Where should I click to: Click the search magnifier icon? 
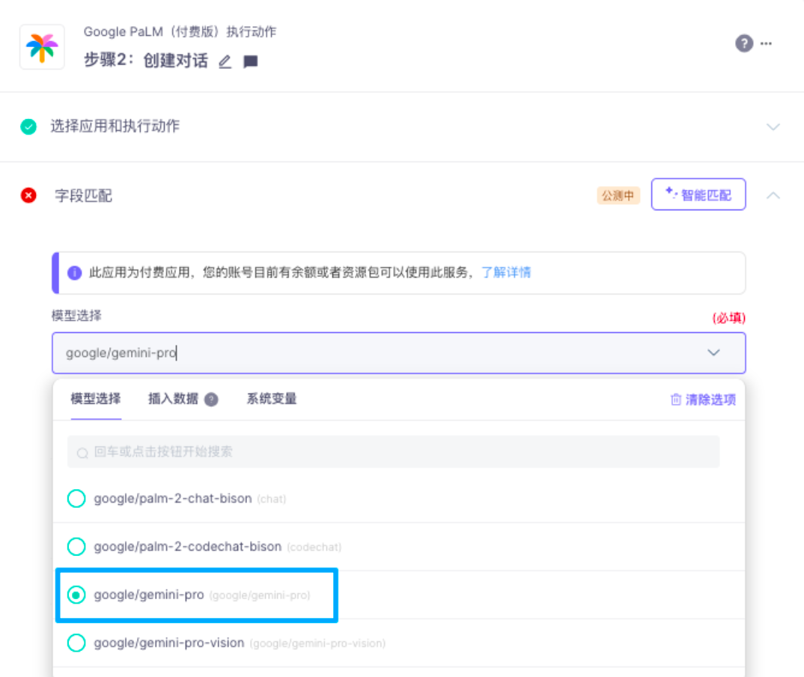click(x=82, y=453)
